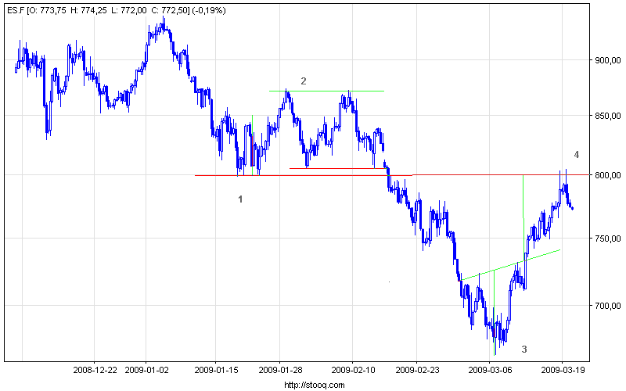Click the wave label 3 near the low
Viewport: 626px width, 391px height.
pos(524,350)
